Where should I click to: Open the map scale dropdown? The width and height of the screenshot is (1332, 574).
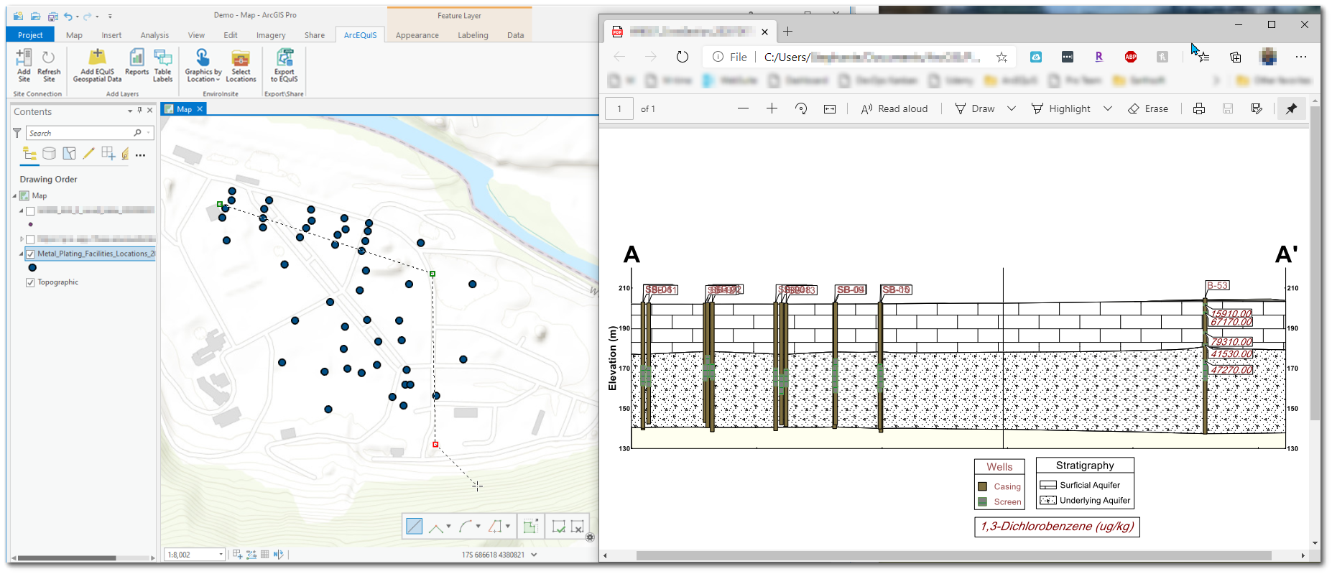pyautogui.click(x=221, y=555)
